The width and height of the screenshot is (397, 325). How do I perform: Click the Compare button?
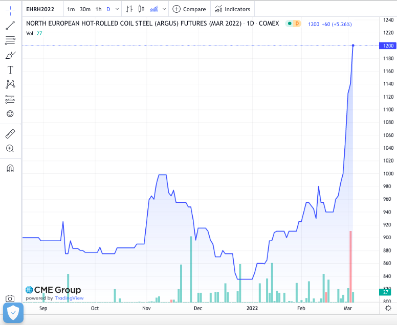point(189,9)
